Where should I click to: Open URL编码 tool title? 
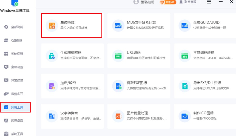[x=134, y=53]
